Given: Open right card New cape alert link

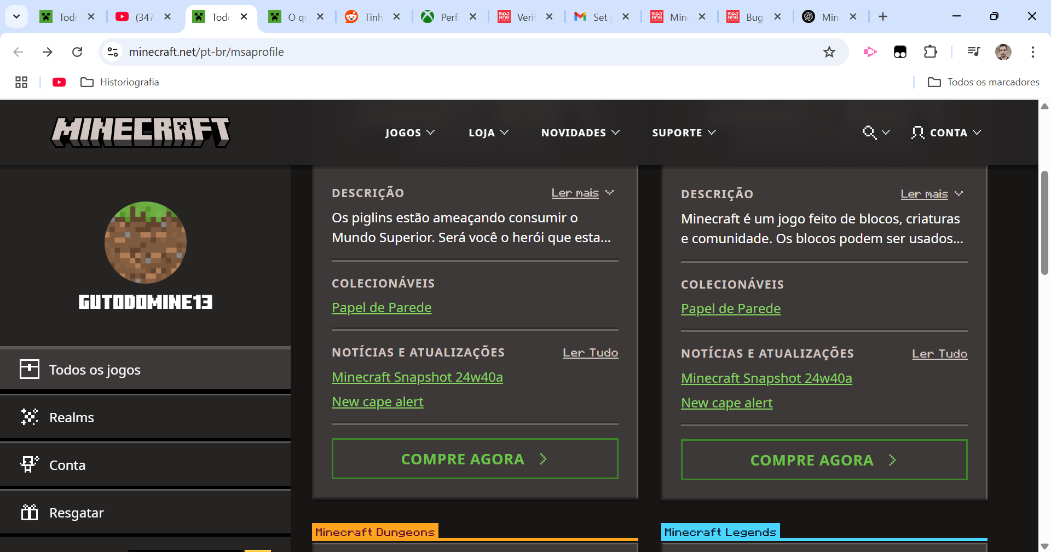Looking at the screenshot, I should (726, 403).
